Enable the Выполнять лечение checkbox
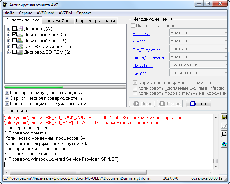The image size is (230, 184). (x=133, y=25)
